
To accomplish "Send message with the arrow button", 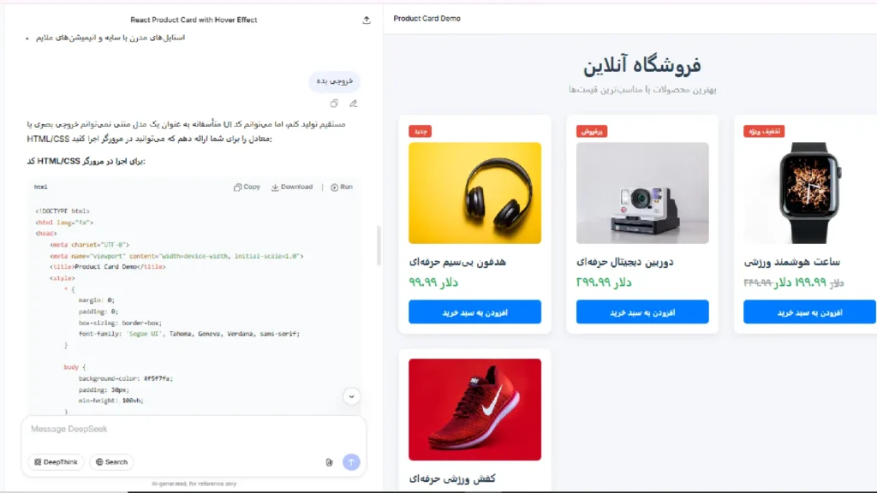I will (351, 462).
